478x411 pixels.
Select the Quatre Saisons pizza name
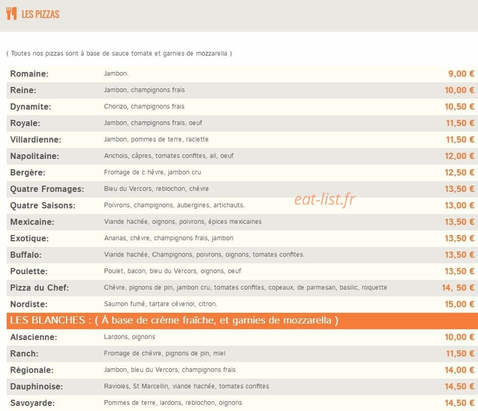pos(43,206)
